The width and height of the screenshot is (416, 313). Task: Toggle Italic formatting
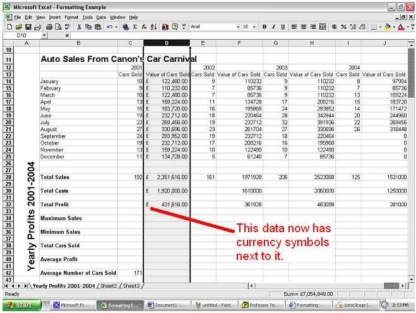coord(274,27)
